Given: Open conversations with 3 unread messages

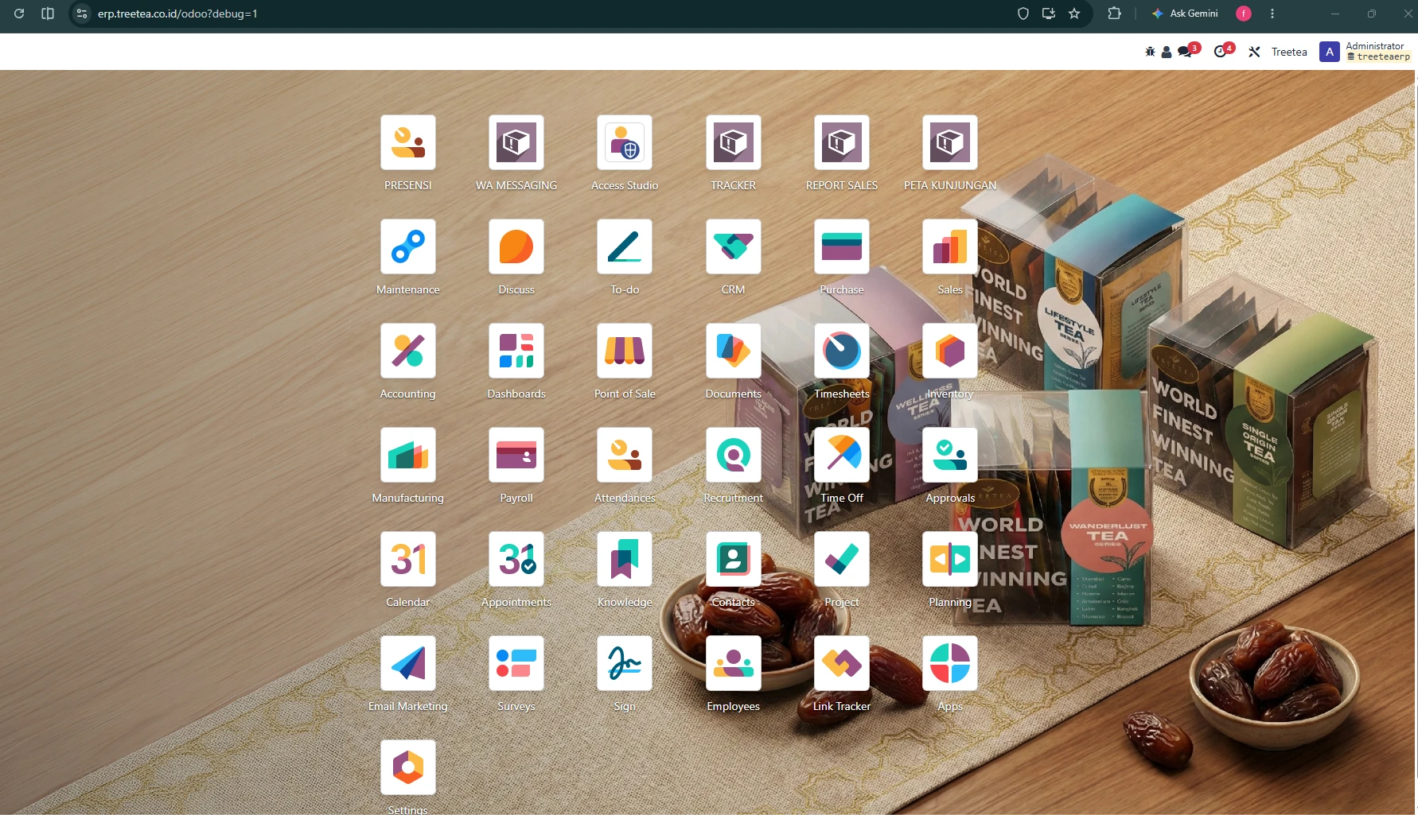Looking at the screenshot, I should pos(1188,51).
